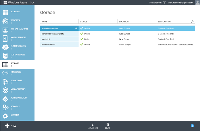Sort by LOCATION column header

[x=124, y=22]
